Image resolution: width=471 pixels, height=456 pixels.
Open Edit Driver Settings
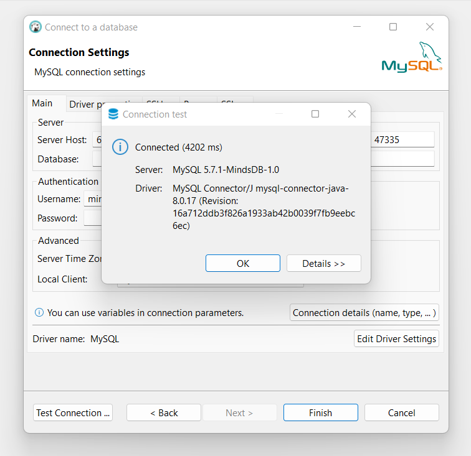click(x=396, y=339)
